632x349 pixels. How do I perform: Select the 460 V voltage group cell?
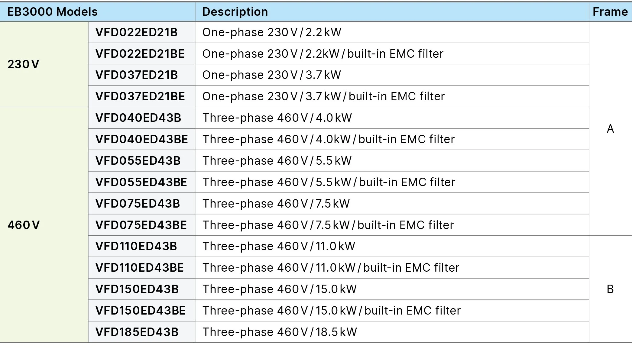coord(44,225)
